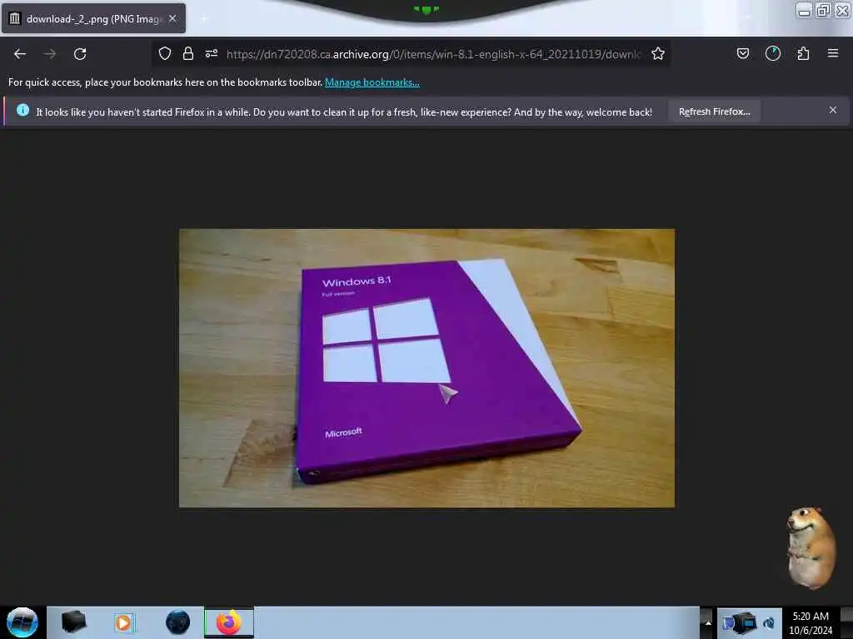Close the download-_2_.png tab
853x639 pixels.
172,18
